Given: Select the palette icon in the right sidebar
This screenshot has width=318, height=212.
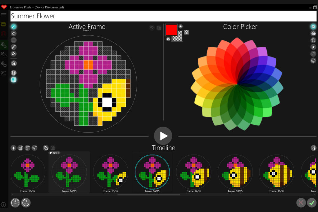Looking at the screenshot, I should tap(313, 40).
